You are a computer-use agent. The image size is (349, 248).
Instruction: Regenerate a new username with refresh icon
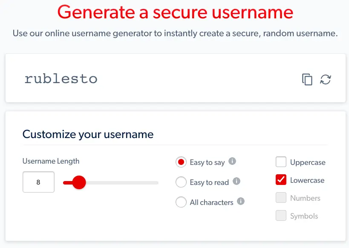[x=326, y=79]
